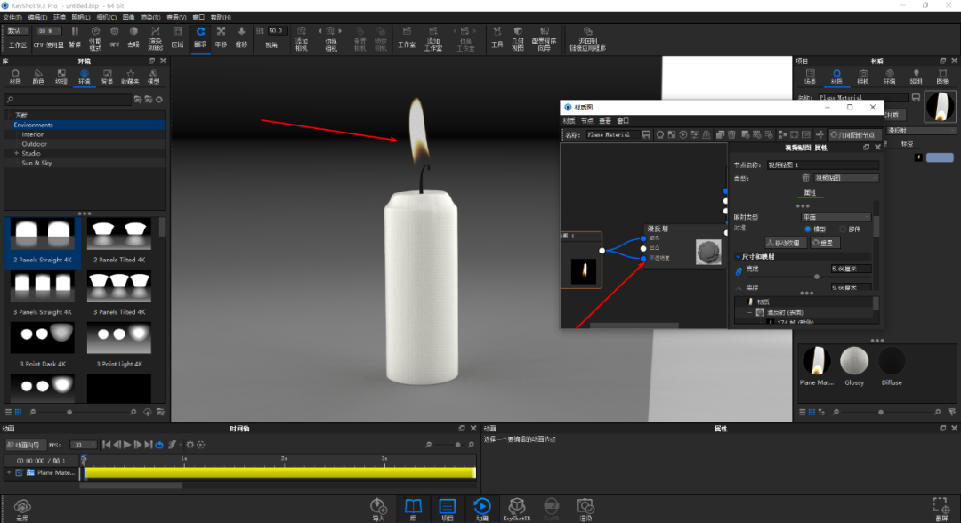Select Part (部件) alignment radio button
The height and width of the screenshot is (523, 961).
coord(843,229)
